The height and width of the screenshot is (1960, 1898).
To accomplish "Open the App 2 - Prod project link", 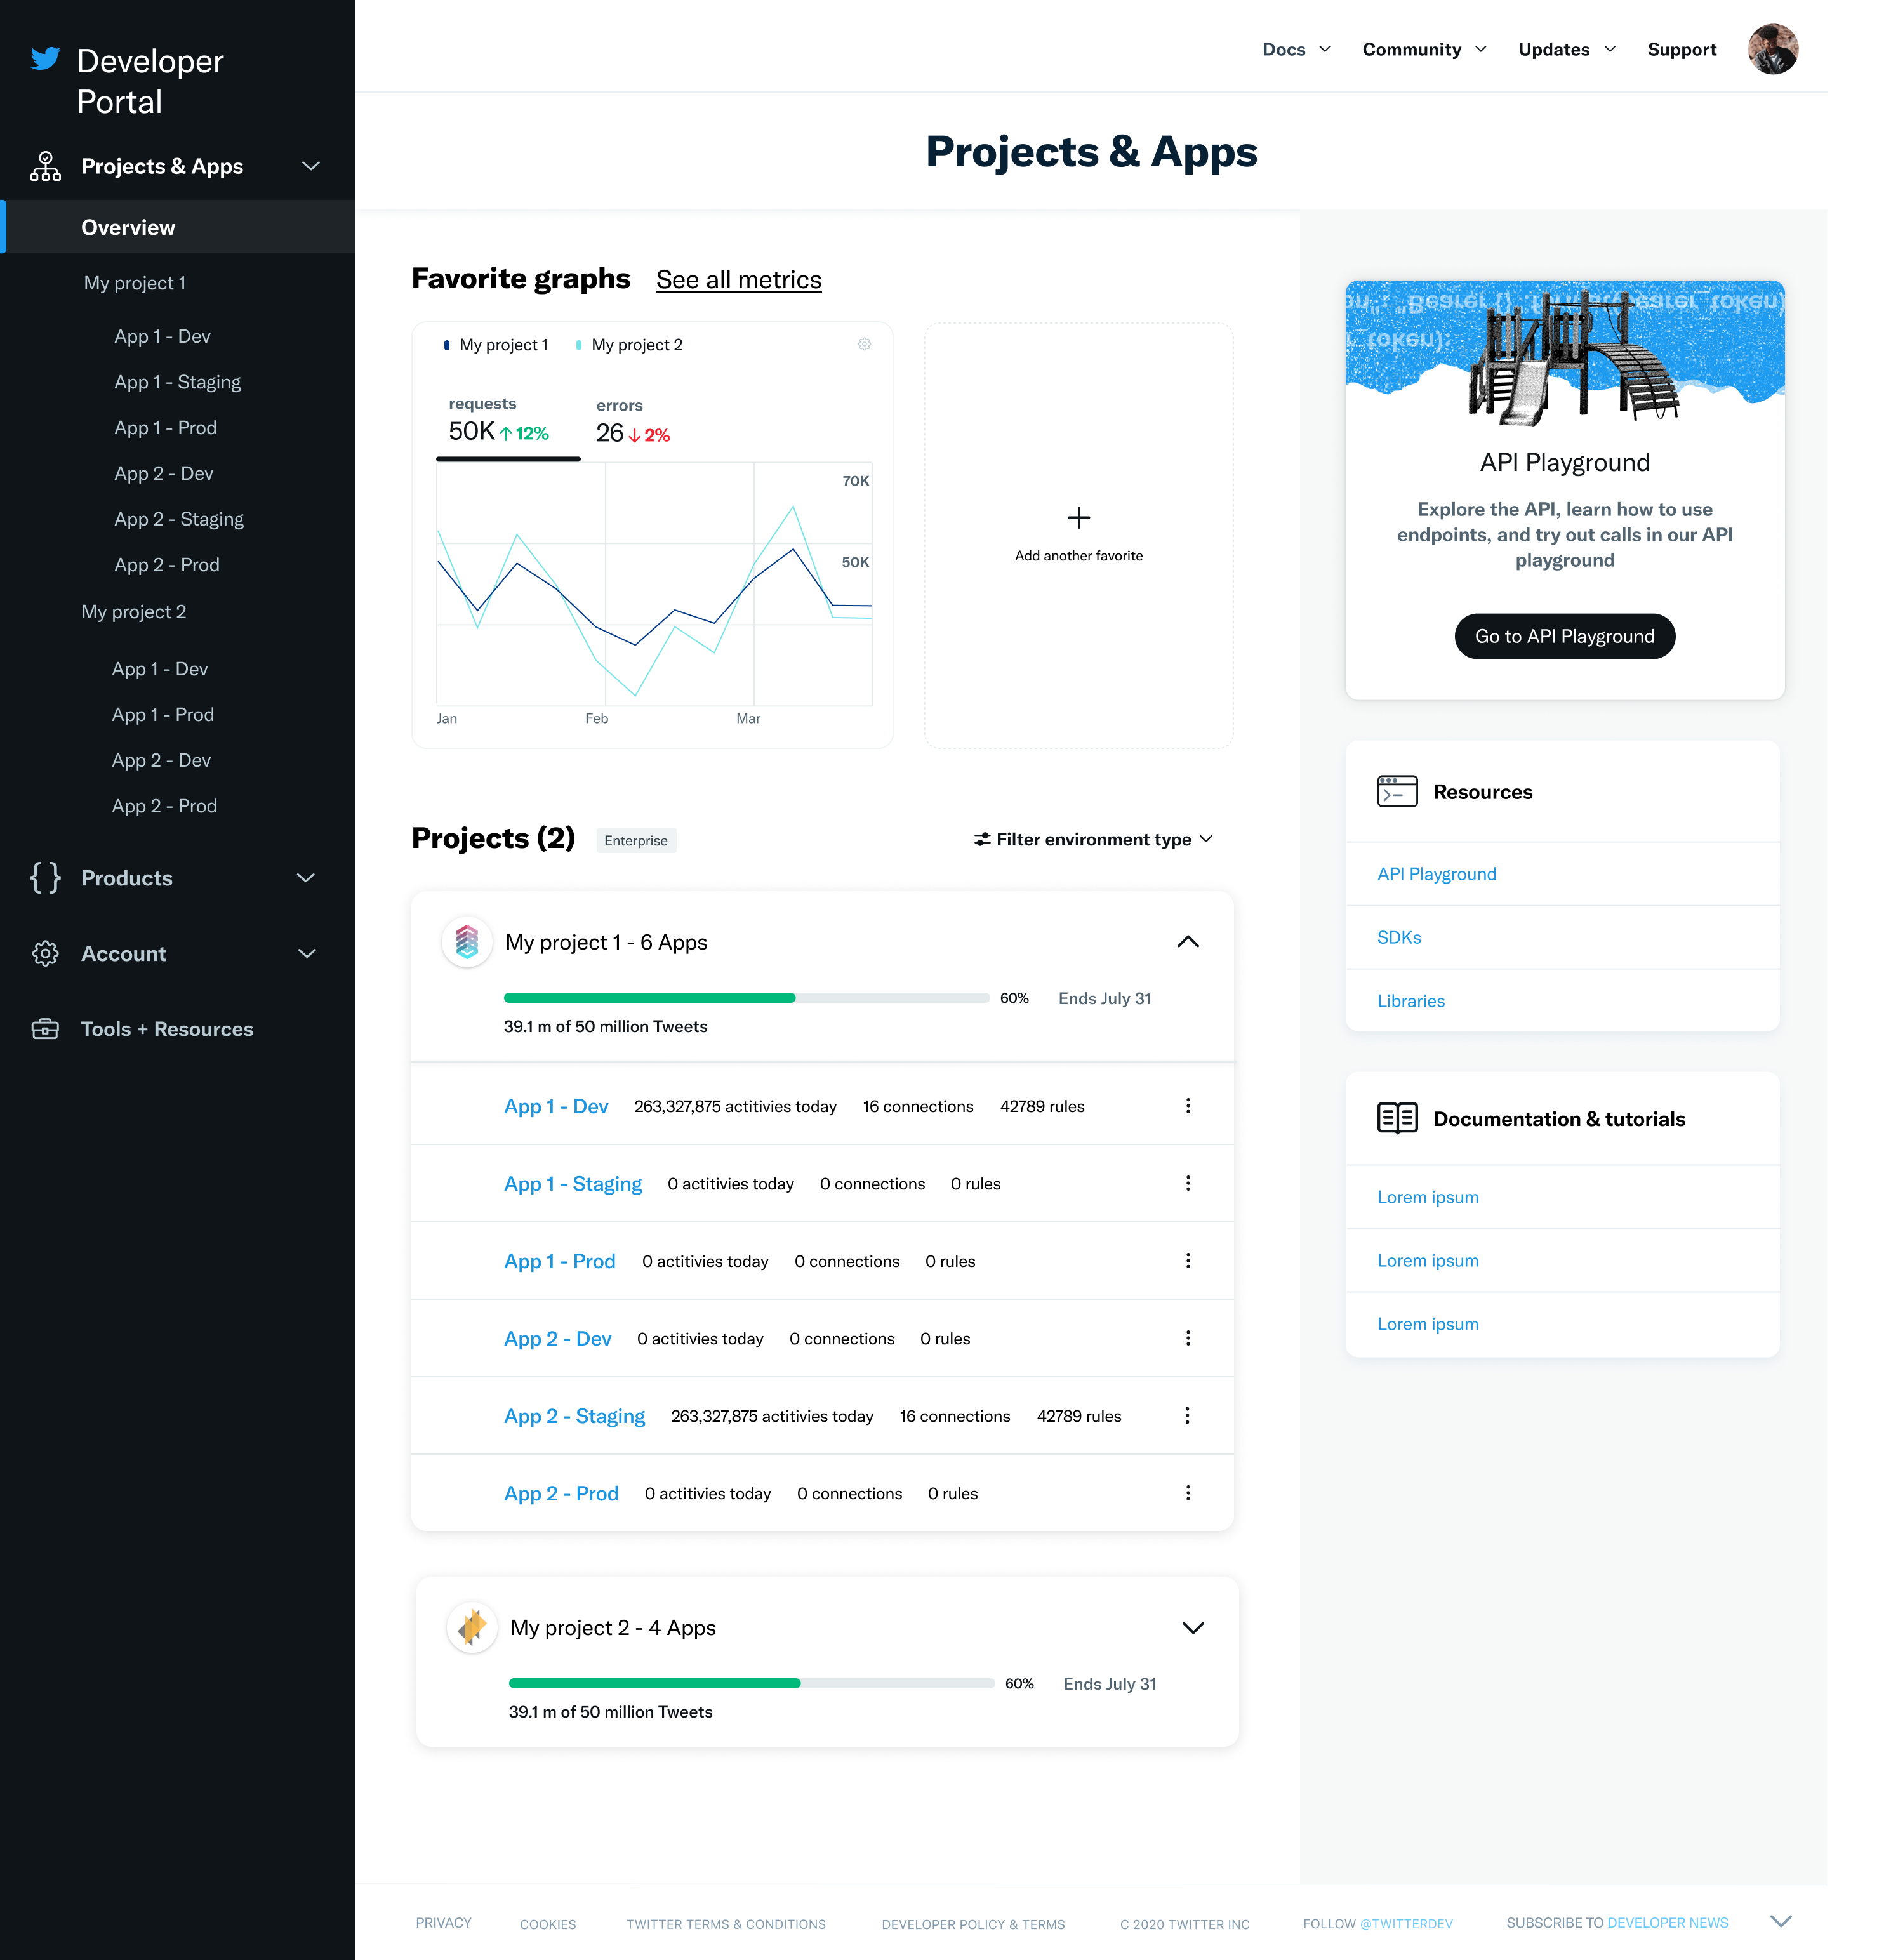I will click(560, 1493).
